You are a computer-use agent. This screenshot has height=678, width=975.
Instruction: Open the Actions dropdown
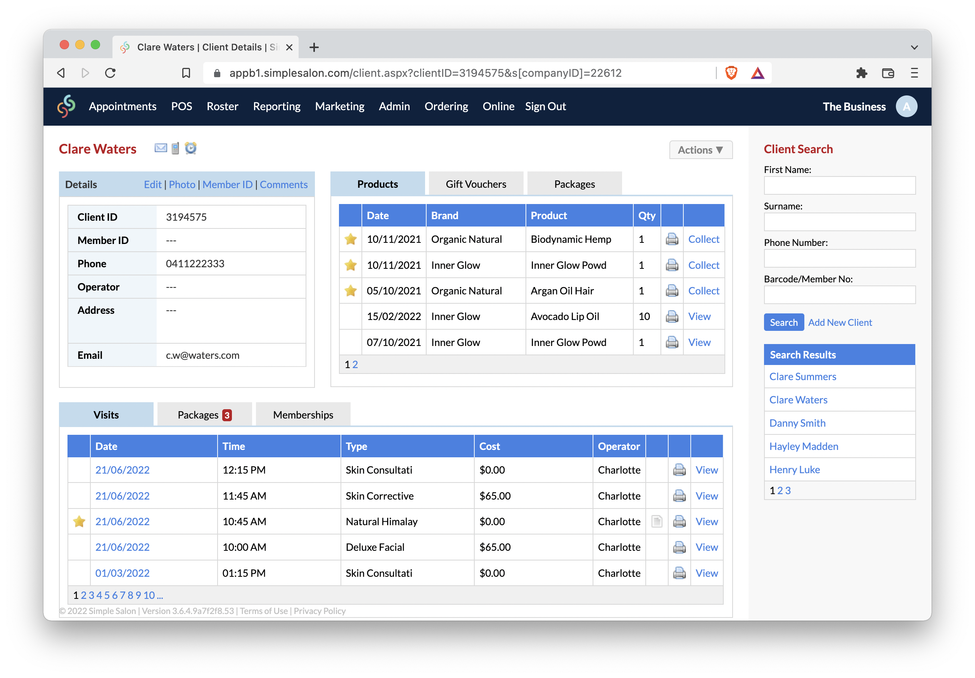click(700, 150)
